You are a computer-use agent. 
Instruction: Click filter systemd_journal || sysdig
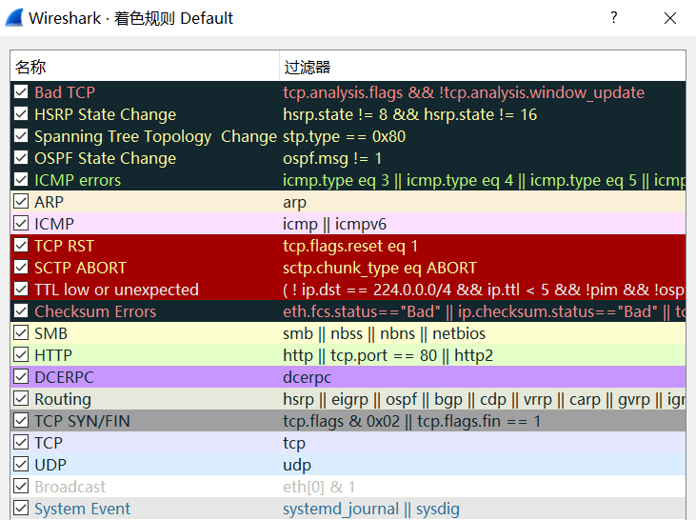[371, 509]
